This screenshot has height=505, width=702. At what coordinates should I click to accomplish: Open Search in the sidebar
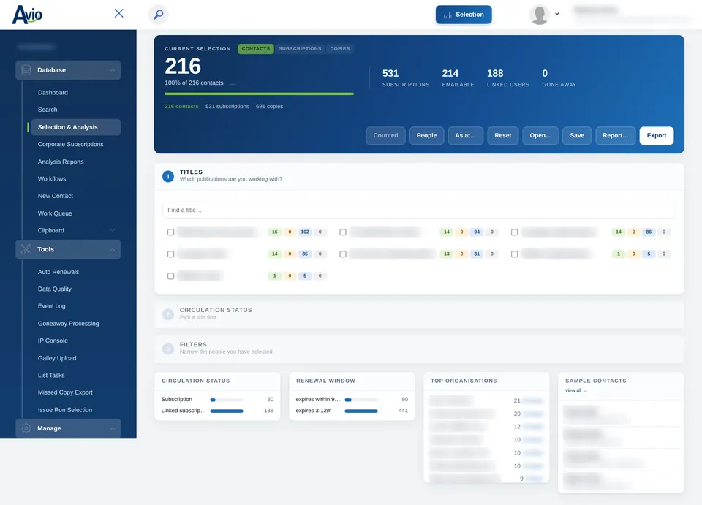(x=48, y=110)
